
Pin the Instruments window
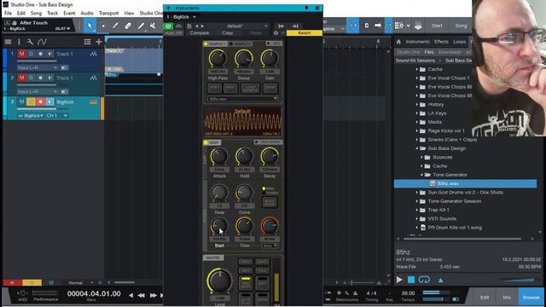tap(306, 8)
